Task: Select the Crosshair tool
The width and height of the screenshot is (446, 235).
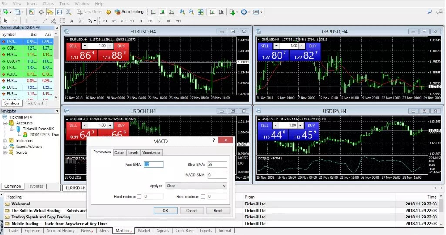Action: [x=15, y=21]
